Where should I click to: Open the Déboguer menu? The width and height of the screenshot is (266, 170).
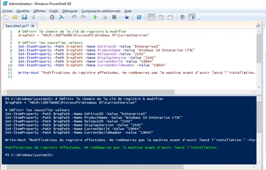[x=70, y=11]
